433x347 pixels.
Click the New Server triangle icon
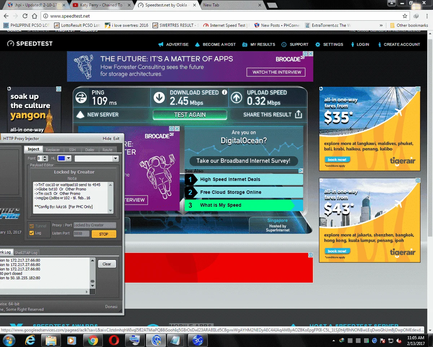80,115
